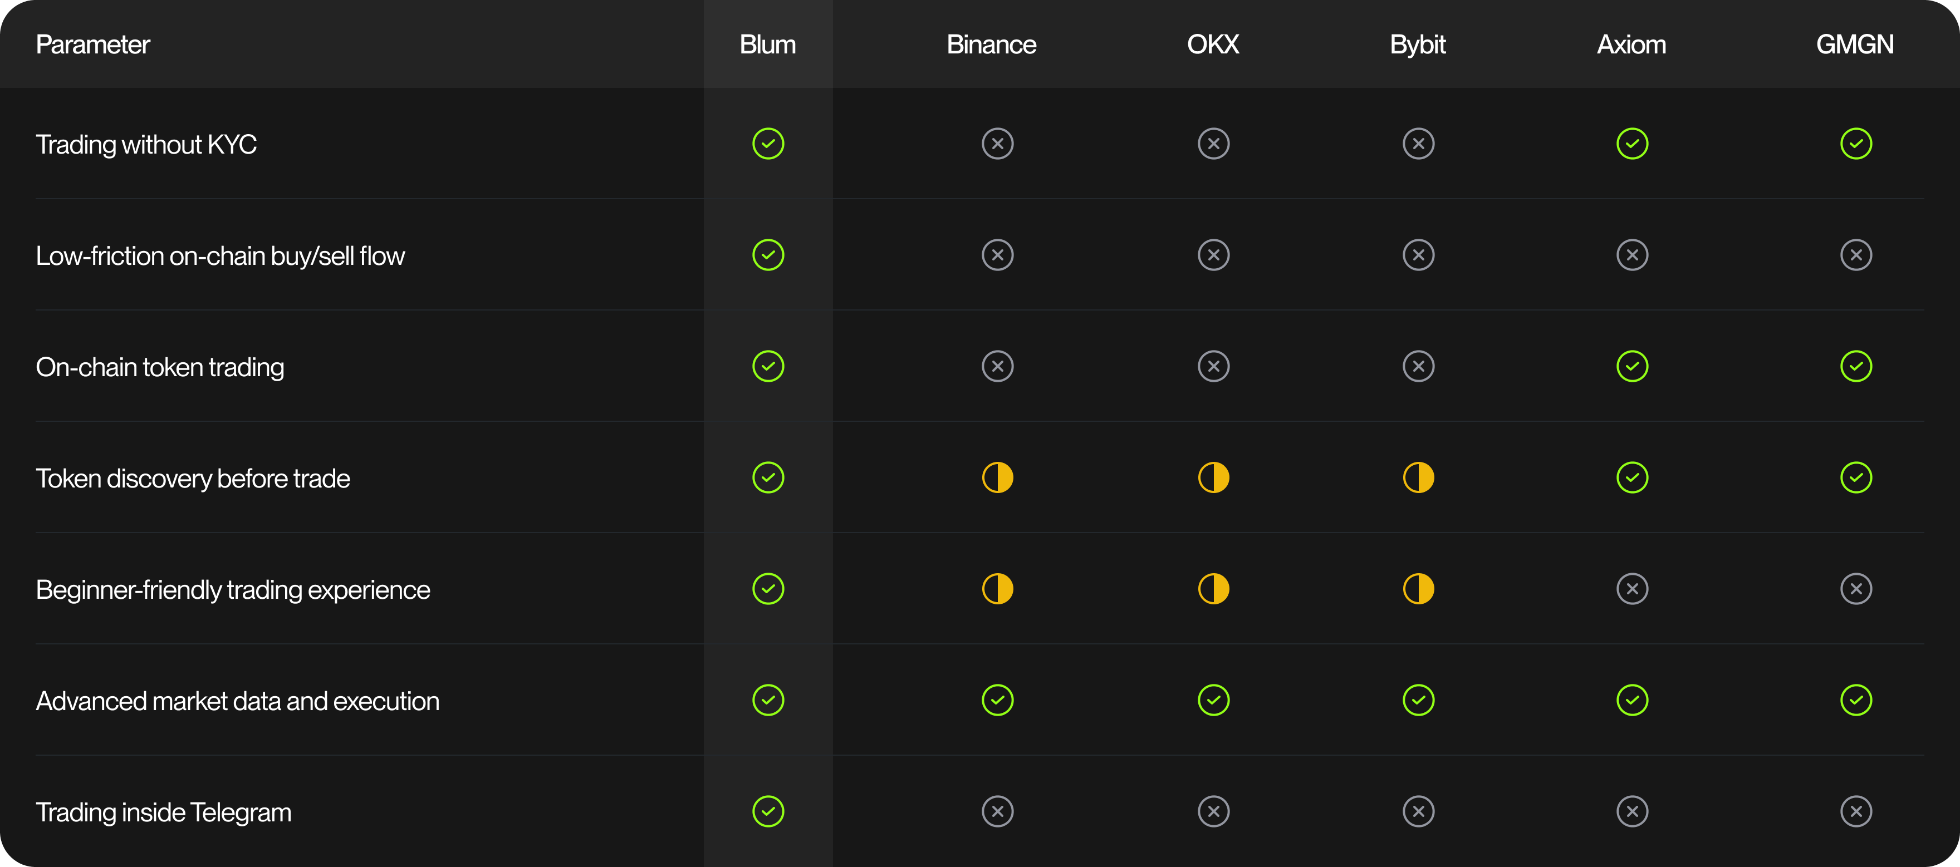This screenshot has height=867, width=1960.
Task: Click Axiom check icon for Trading without KYC
Action: [x=1632, y=144]
